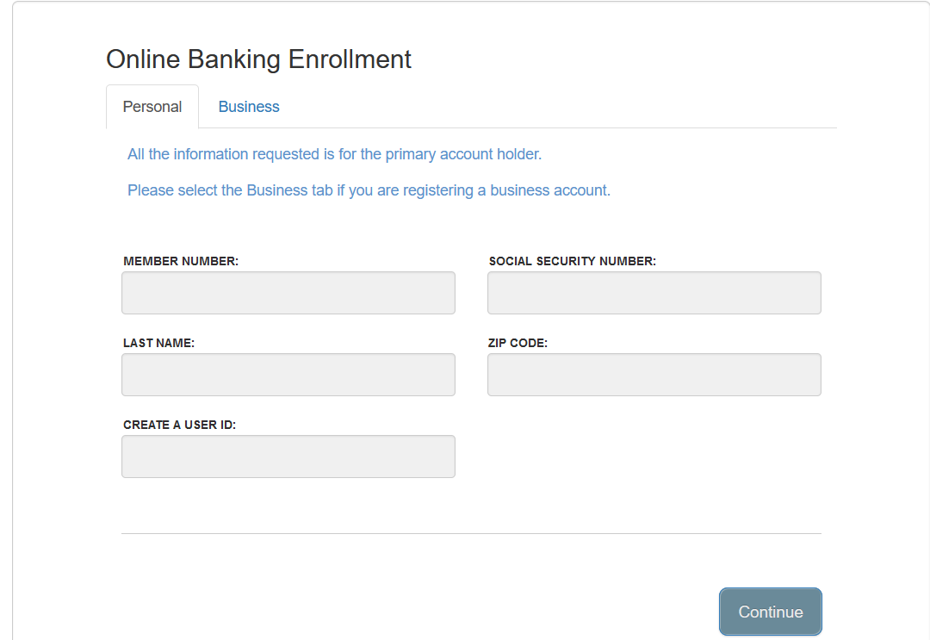Click blank area right of User ID field
Viewport: 930px width, 640px height.
point(654,457)
